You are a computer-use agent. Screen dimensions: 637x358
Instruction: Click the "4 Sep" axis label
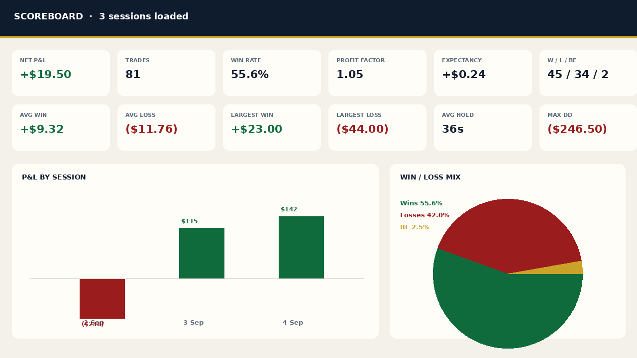[293, 323]
